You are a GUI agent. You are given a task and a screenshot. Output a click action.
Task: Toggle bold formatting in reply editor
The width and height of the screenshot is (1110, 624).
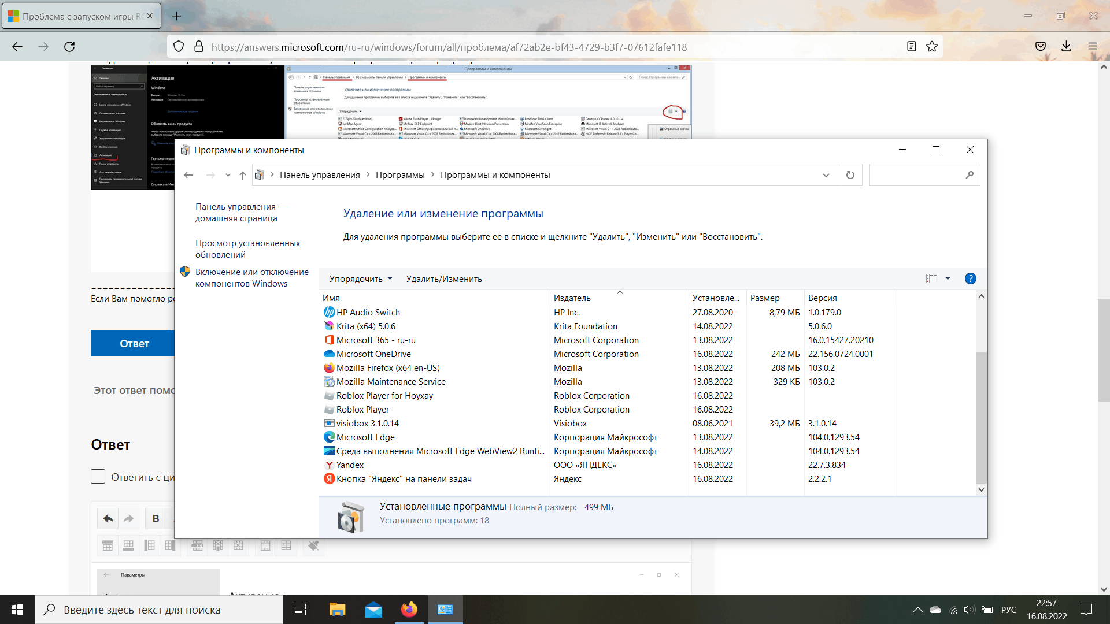coord(156,518)
